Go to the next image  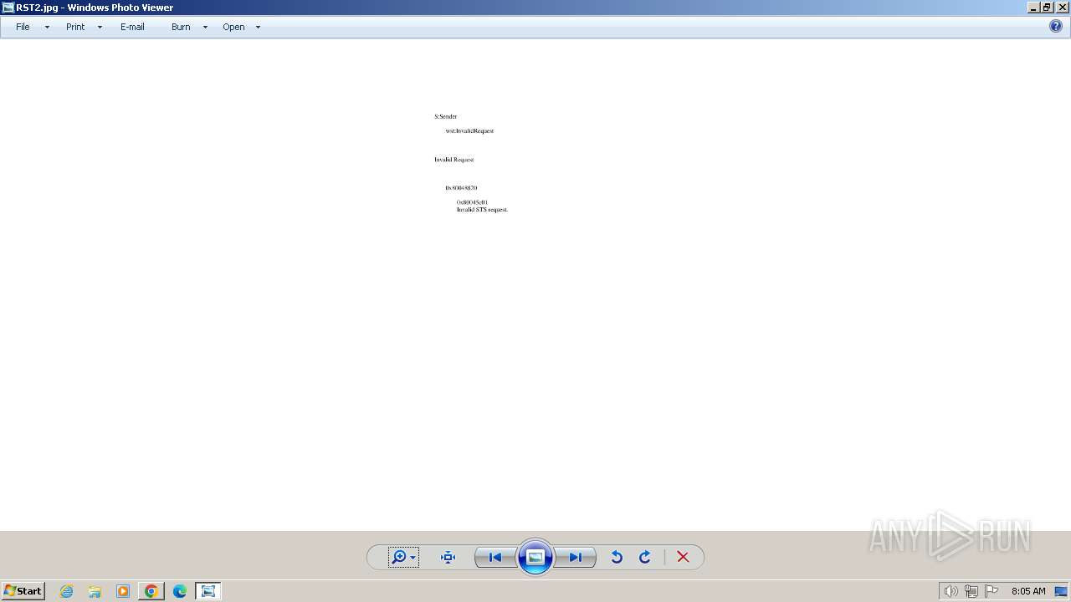point(576,557)
